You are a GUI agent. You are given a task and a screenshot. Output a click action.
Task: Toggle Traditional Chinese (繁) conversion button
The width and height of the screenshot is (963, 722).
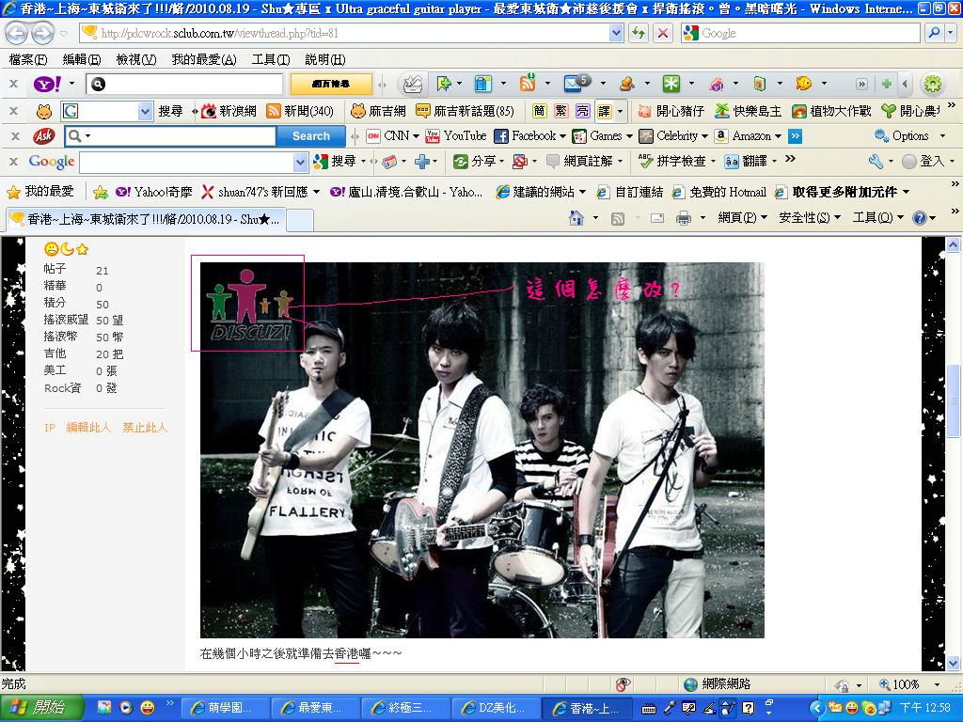[x=560, y=111]
